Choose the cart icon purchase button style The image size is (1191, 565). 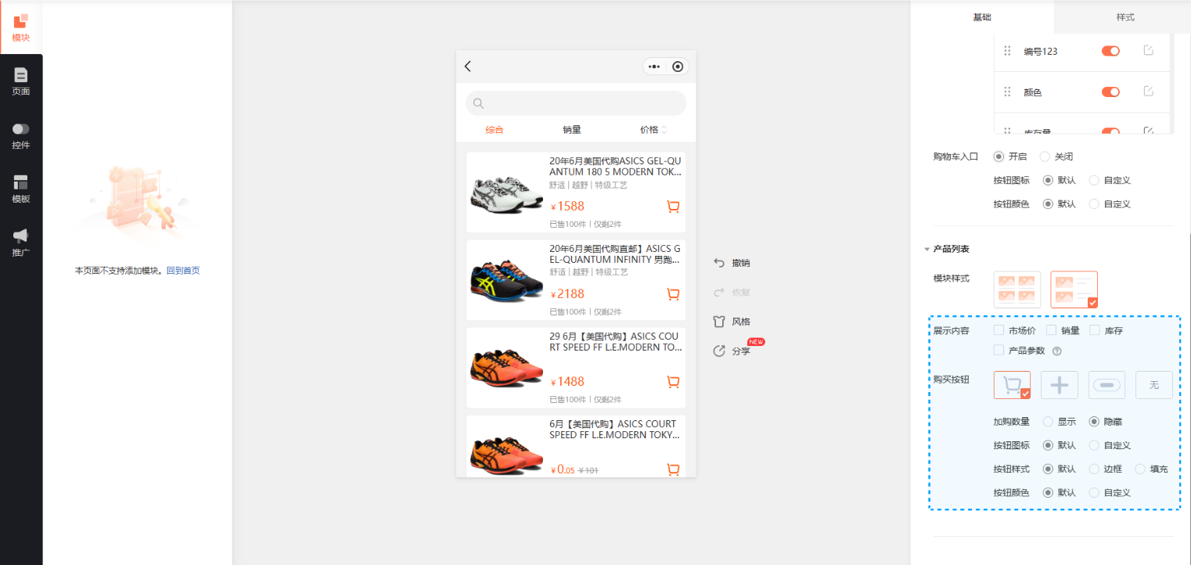point(1013,385)
